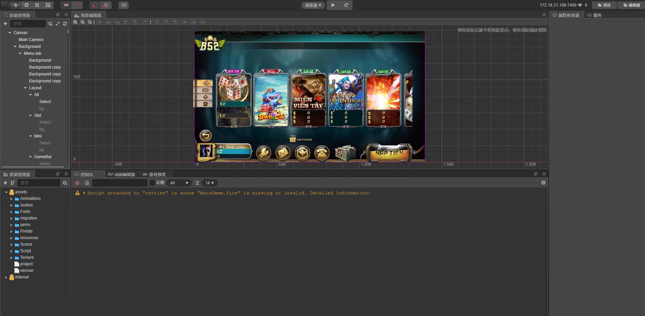The image size is (645, 316).
Task: Open the console log file icon
Action: click(x=87, y=183)
